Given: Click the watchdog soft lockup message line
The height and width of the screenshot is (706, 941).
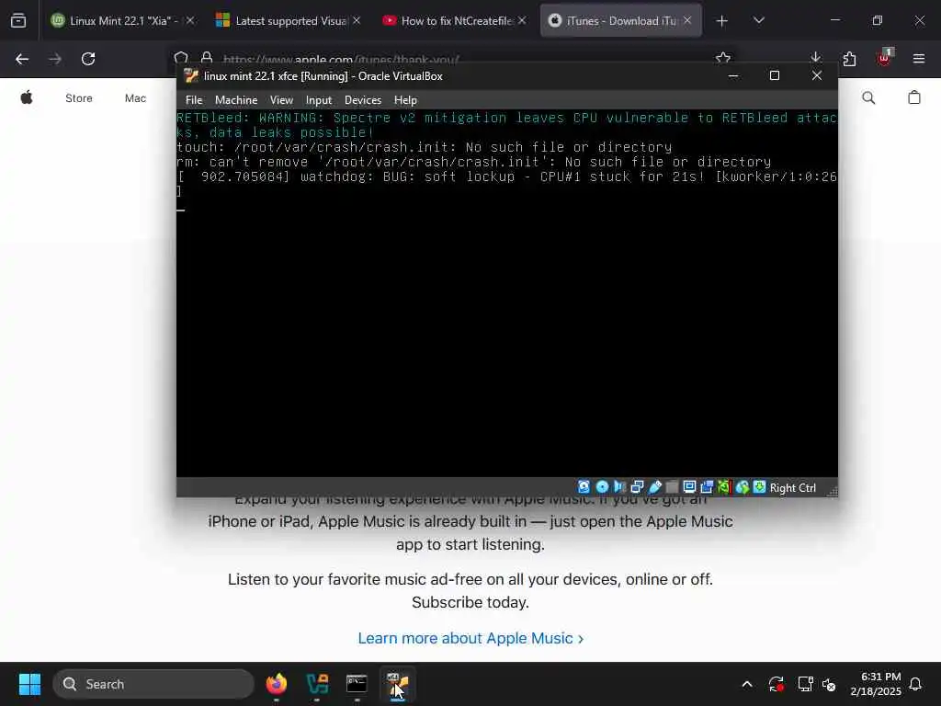Looking at the screenshot, I should [507, 184].
